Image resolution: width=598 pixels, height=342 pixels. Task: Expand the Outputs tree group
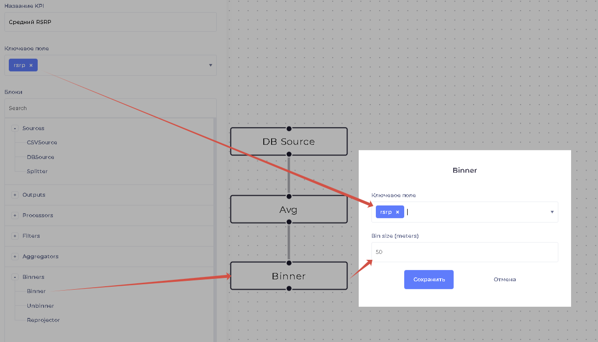click(15, 195)
